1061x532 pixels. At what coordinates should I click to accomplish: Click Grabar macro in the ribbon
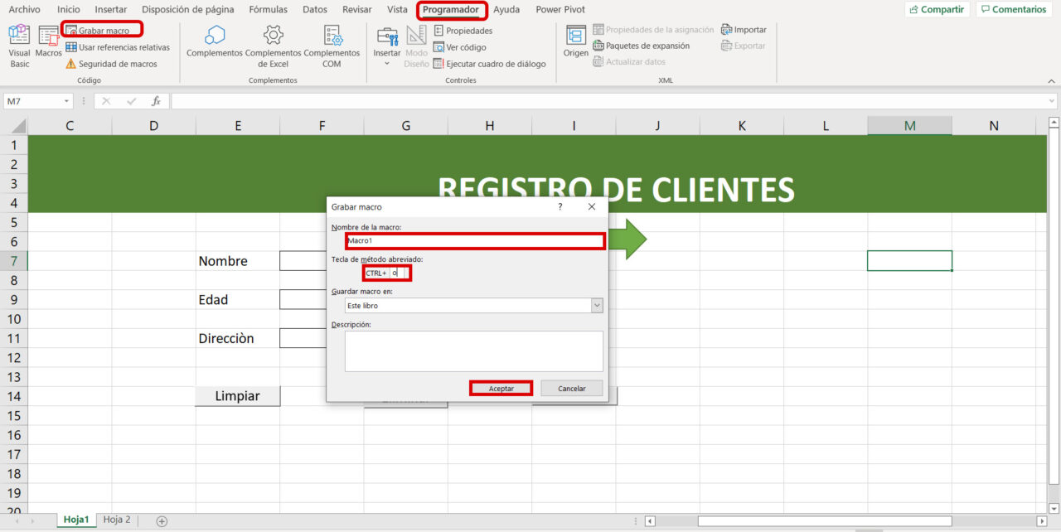pyautogui.click(x=101, y=29)
